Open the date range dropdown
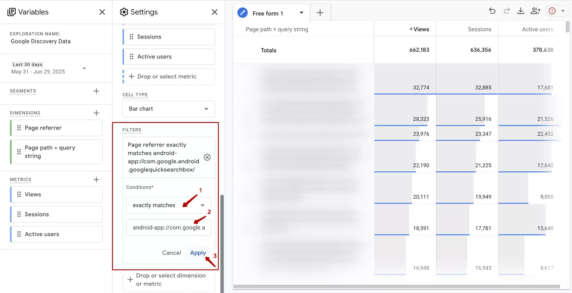 tap(84, 68)
